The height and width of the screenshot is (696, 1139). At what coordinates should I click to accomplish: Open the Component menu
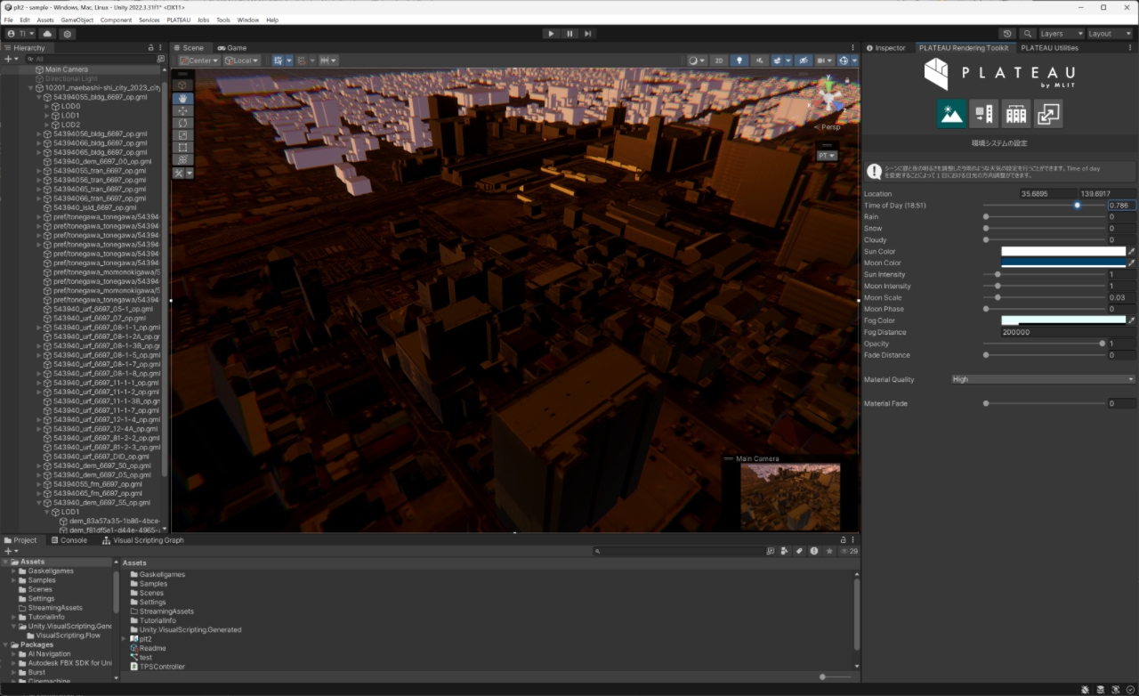(116, 20)
